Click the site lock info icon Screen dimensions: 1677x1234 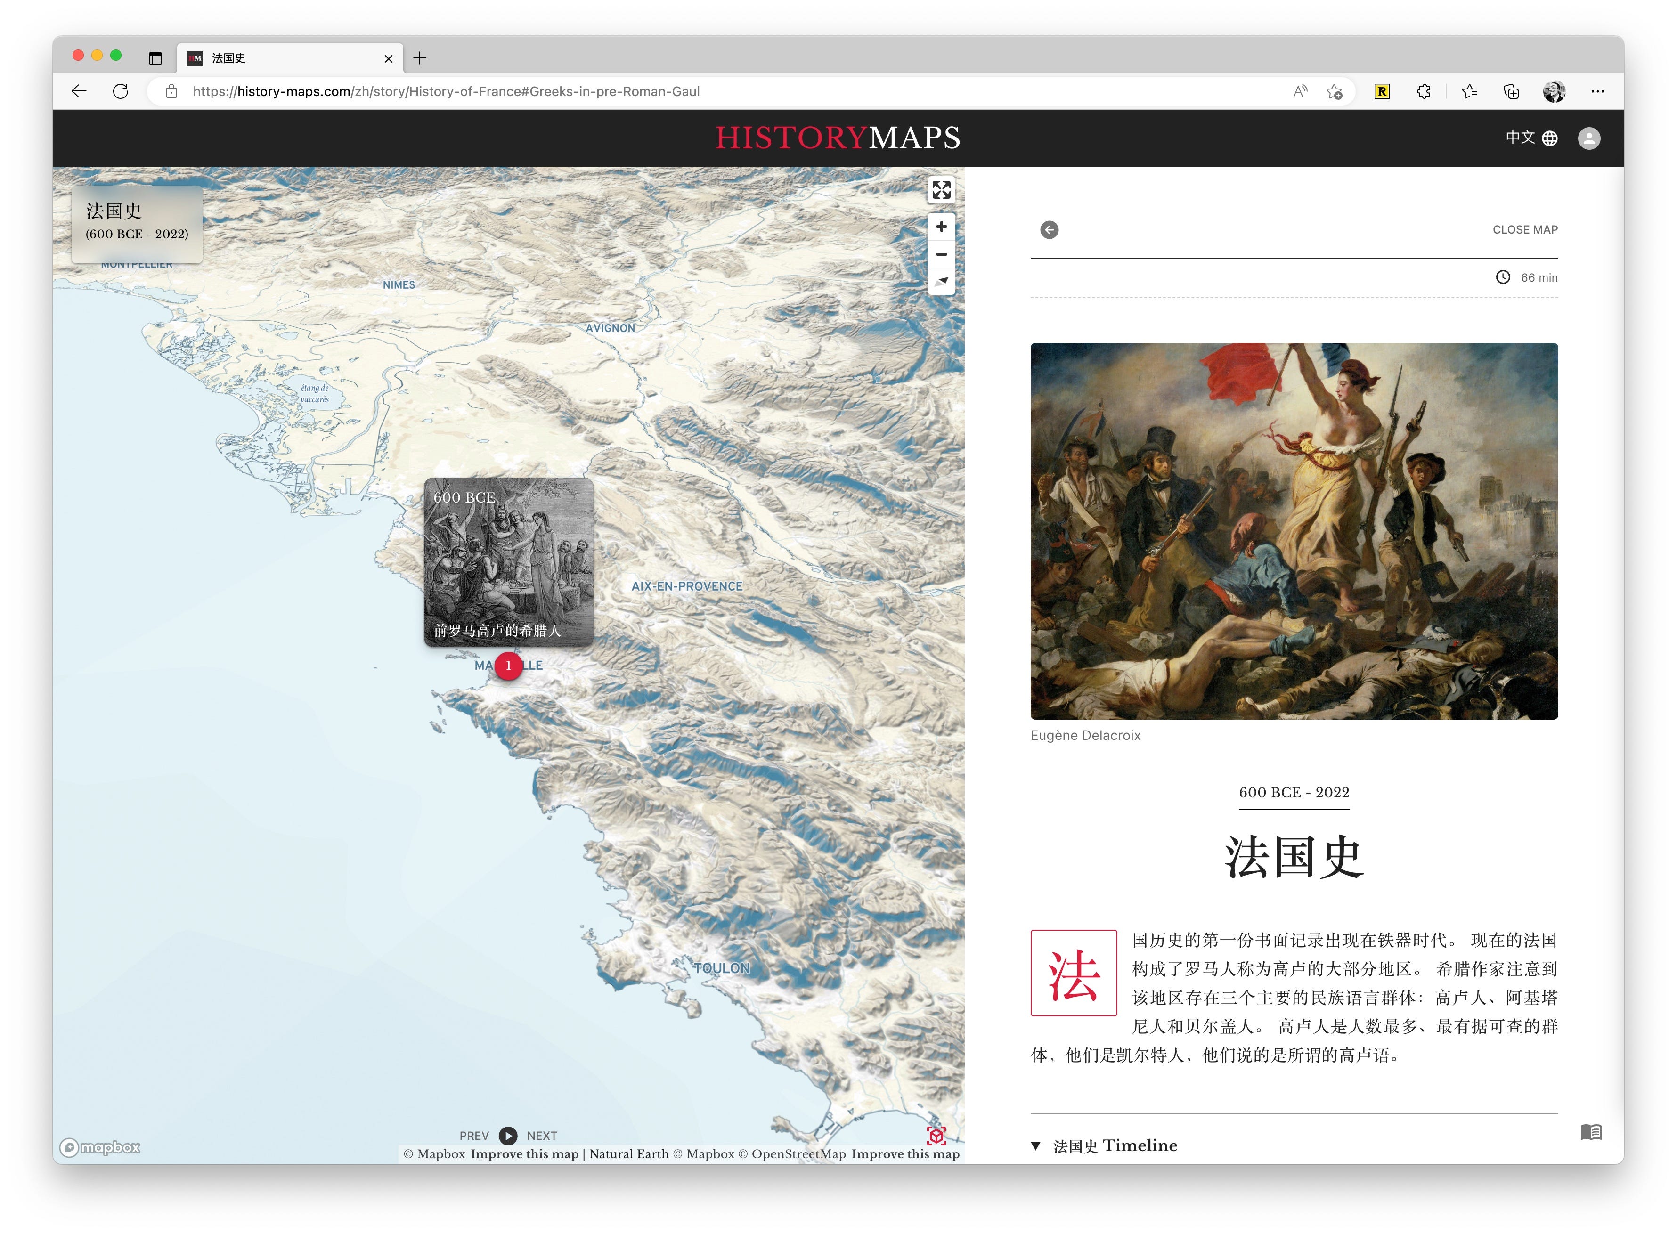click(172, 91)
